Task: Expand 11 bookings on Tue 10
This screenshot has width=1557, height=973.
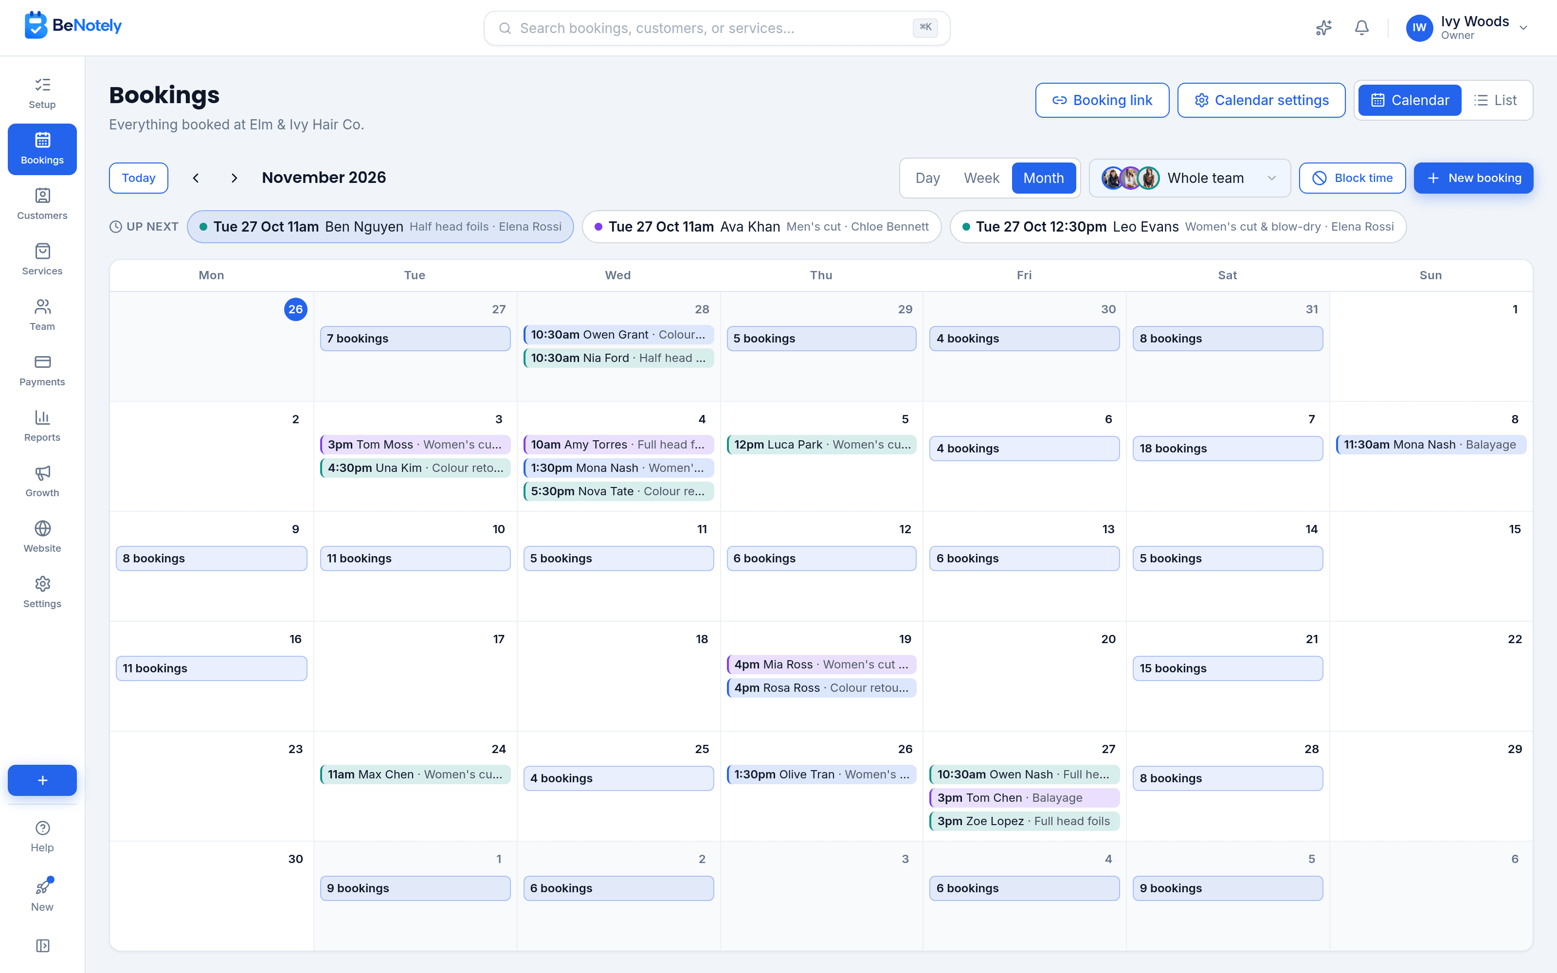Action: click(415, 559)
